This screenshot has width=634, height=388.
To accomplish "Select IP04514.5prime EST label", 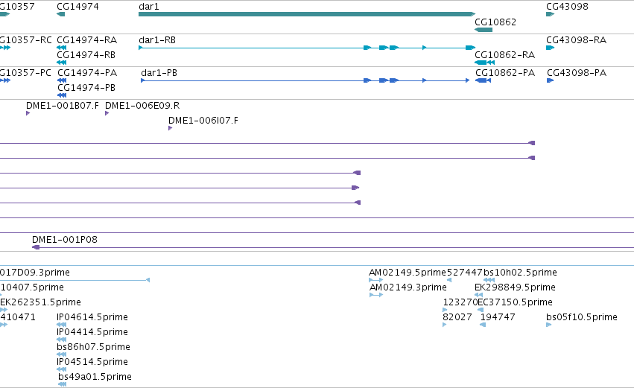I will pyautogui.click(x=92, y=362).
